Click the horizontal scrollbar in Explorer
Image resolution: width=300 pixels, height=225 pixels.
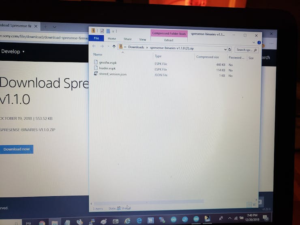(148, 201)
